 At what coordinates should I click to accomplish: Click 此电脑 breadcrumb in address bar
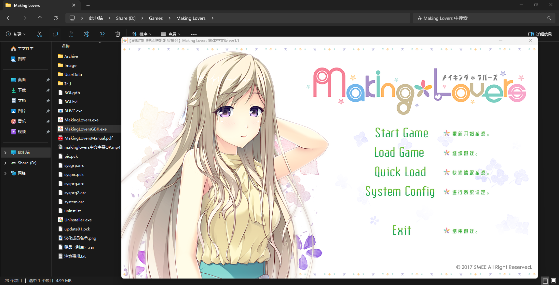(x=96, y=18)
